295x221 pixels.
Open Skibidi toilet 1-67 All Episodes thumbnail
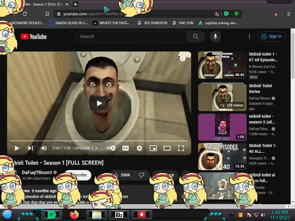pos(222,65)
